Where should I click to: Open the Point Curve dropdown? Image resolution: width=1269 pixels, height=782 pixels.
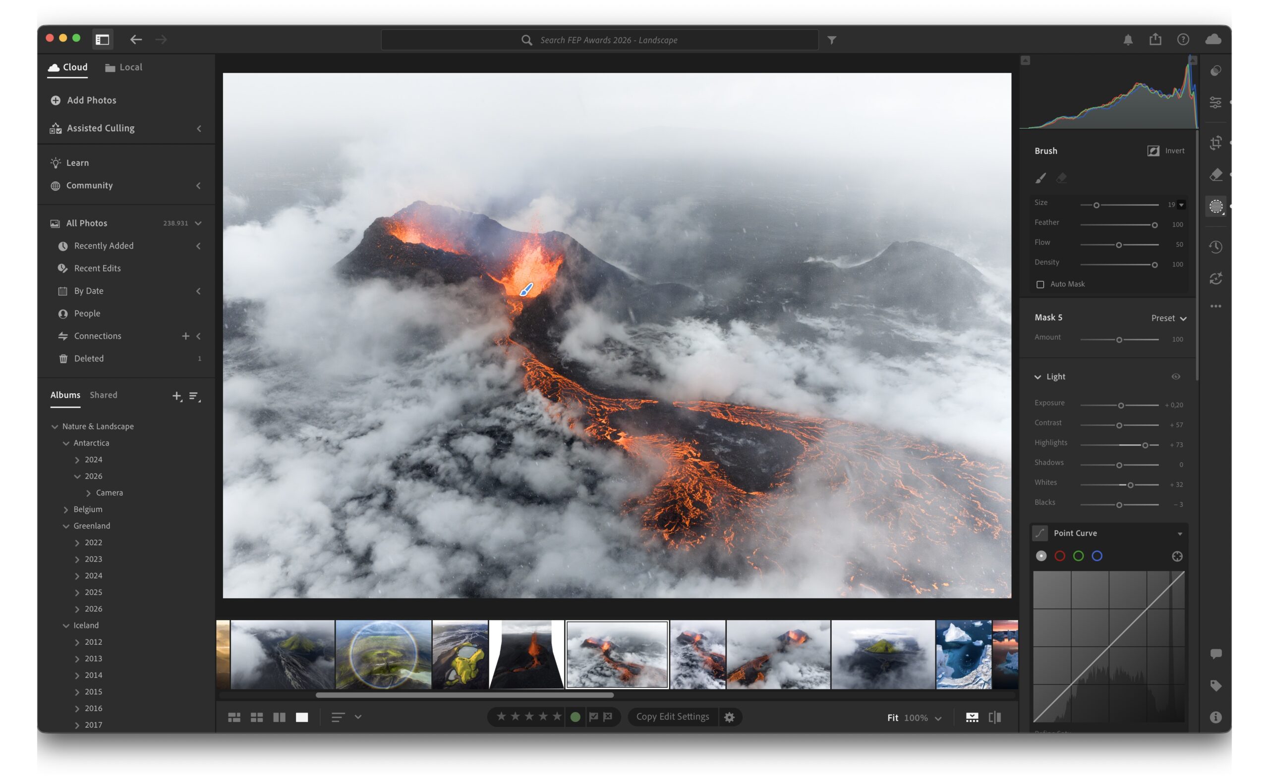pyautogui.click(x=1179, y=533)
